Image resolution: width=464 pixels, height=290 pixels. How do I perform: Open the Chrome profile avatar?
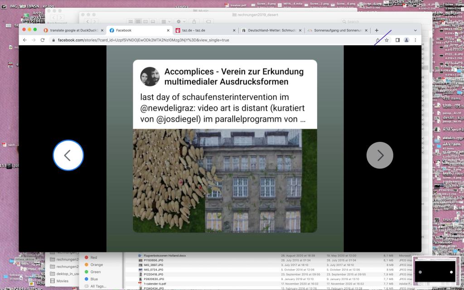406,40
